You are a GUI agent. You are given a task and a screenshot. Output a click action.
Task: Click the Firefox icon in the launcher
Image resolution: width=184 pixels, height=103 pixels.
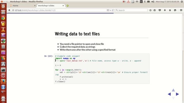click(x=3, y=81)
